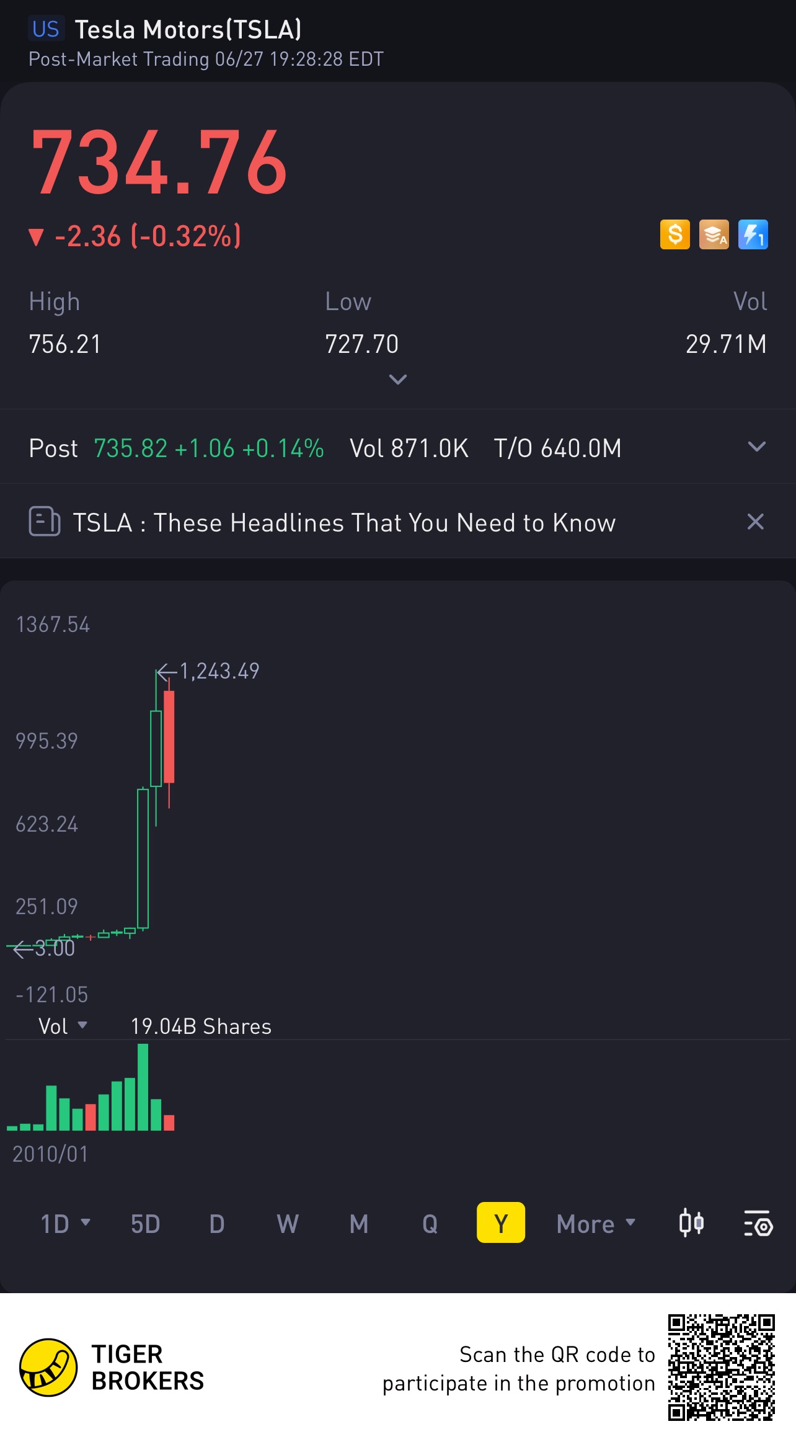The image size is (796, 1442).
Task: Tap the stacked coins badge icon
Action: tap(714, 235)
